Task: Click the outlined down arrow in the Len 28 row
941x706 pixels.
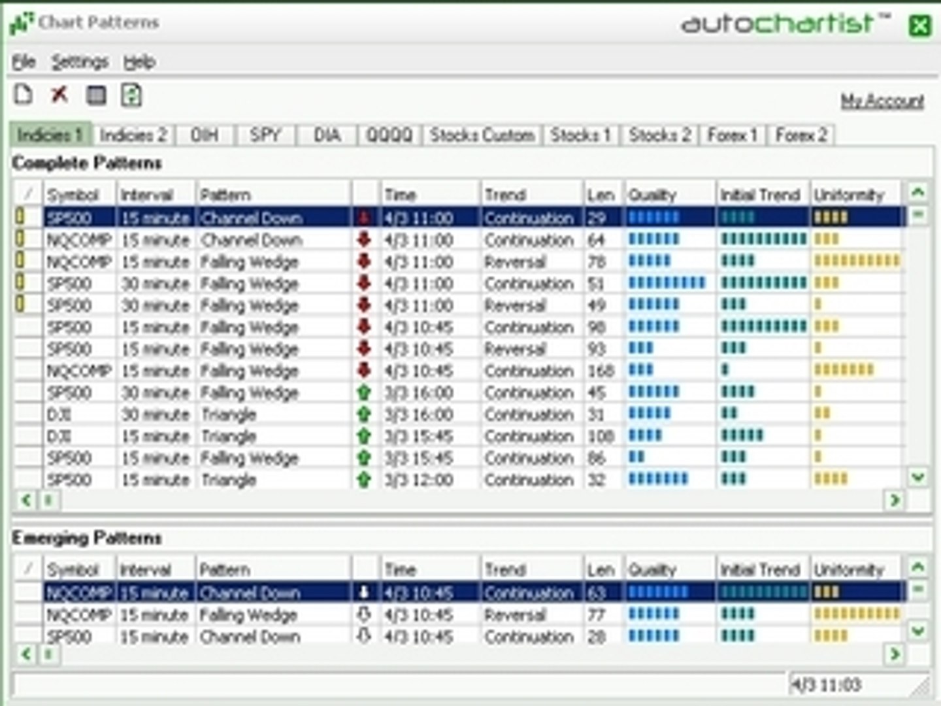Action: 364,635
